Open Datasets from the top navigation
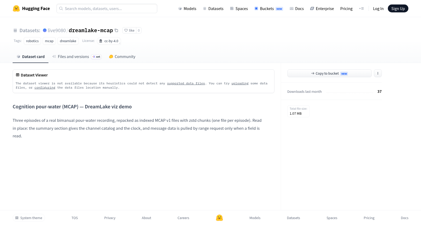Image resolution: width=421 pixels, height=227 pixels. [x=213, y=8]
